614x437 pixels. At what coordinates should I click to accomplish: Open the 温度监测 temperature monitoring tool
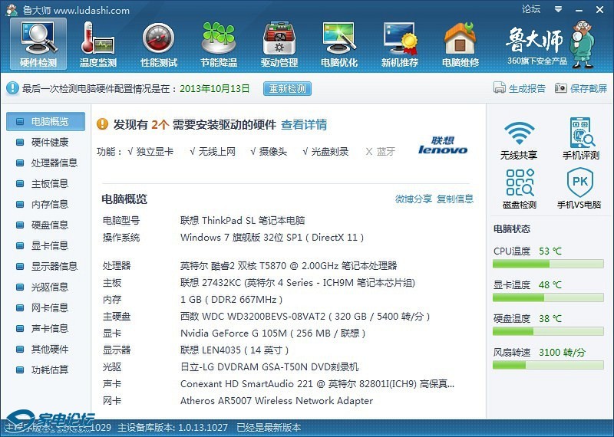pos(98,43)
